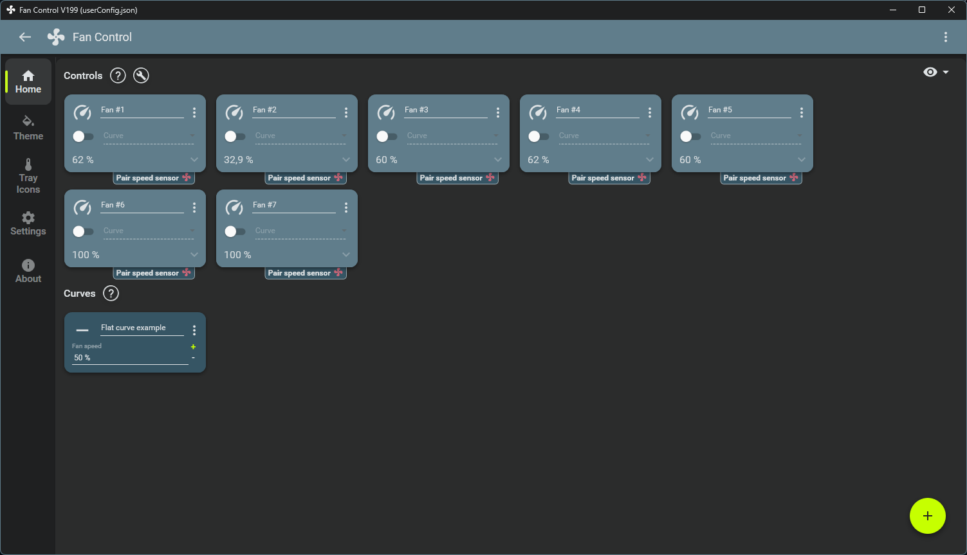Click Pair speed sensor under Fan #3
Viewport: 967px width, 555px height.
coord(457,178)
